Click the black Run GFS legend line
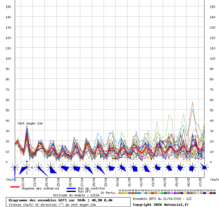The image size is (219, 207). click(71, 191)
